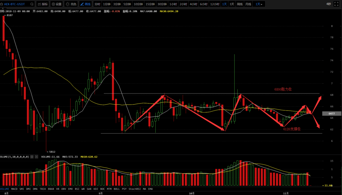
Task: Open the volume indicator settings gear
Action: [32, 157]
